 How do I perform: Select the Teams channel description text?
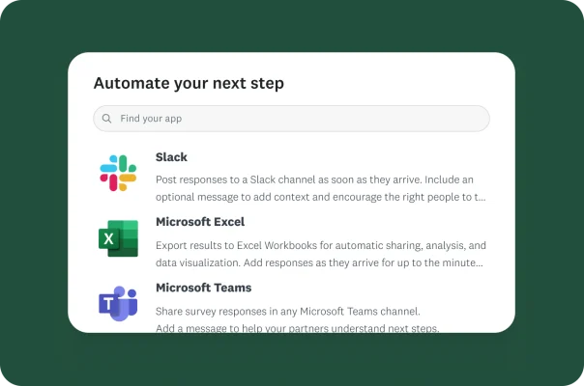tap(297, 319)
